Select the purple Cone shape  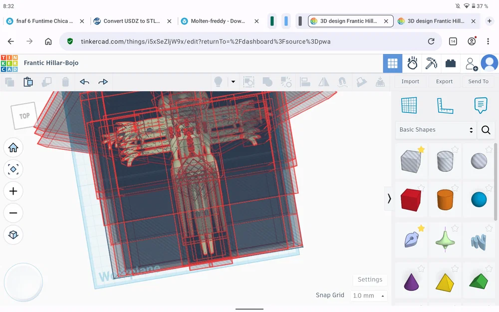click(411, 282)
